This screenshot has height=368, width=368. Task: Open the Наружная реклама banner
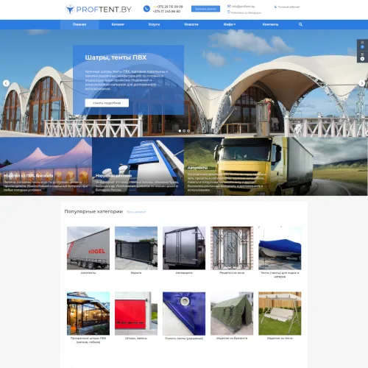[138, 166]
